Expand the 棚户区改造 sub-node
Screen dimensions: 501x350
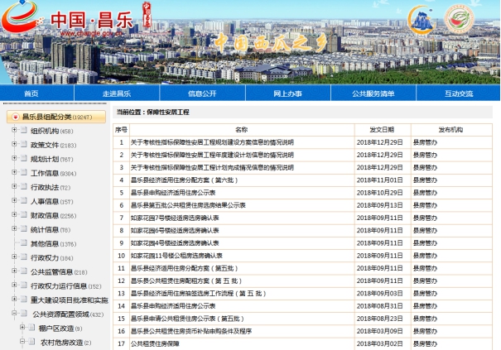tap(22, 328)
